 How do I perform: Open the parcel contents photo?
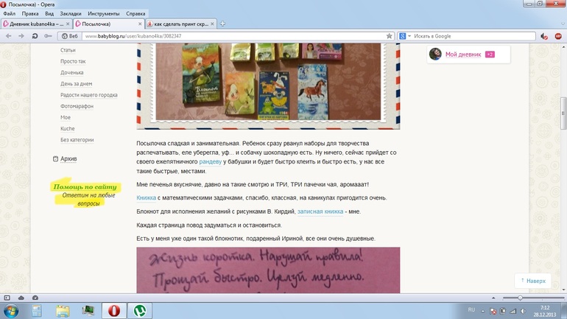[x=268, y=86]
